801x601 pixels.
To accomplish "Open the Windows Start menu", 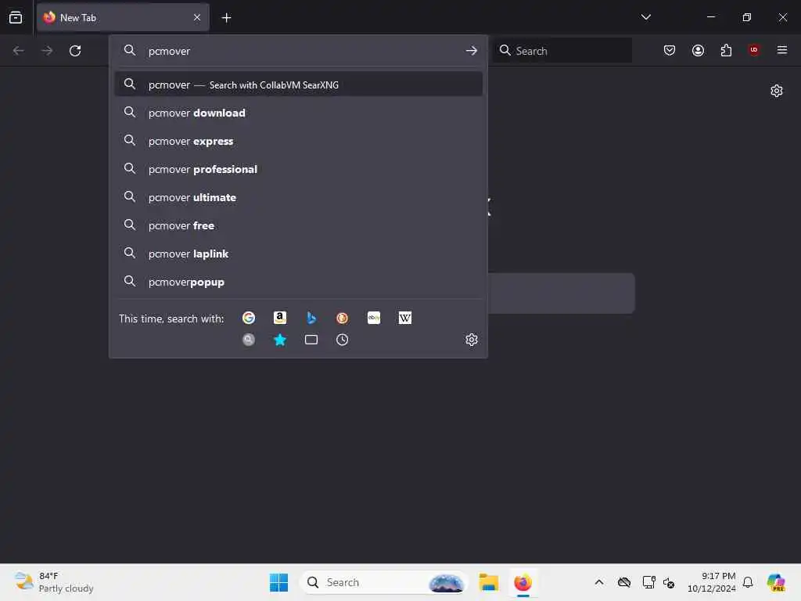I will [279, 582].
